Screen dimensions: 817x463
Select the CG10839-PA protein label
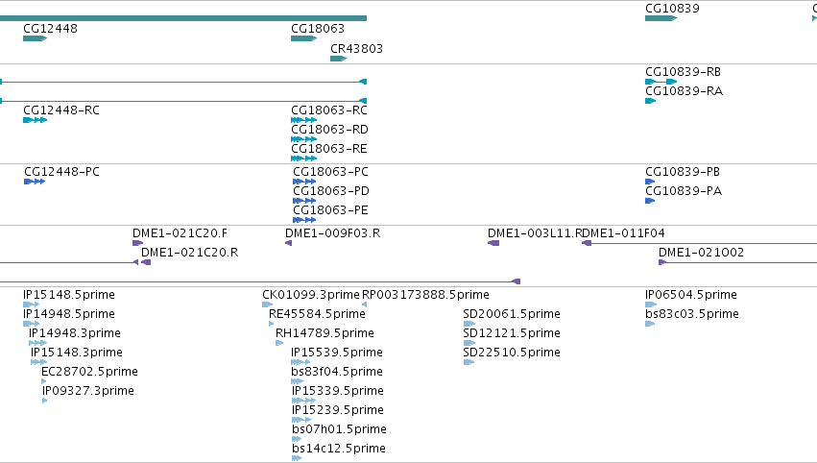tap(684, 191)
